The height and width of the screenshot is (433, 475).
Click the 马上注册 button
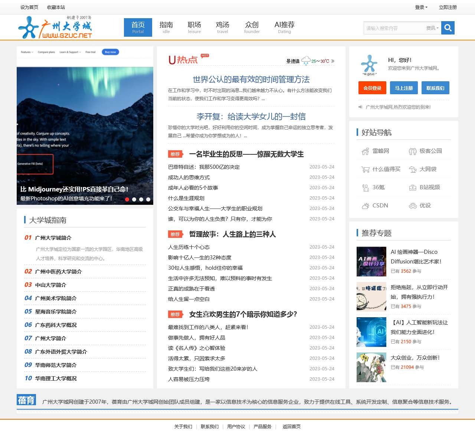404,88
